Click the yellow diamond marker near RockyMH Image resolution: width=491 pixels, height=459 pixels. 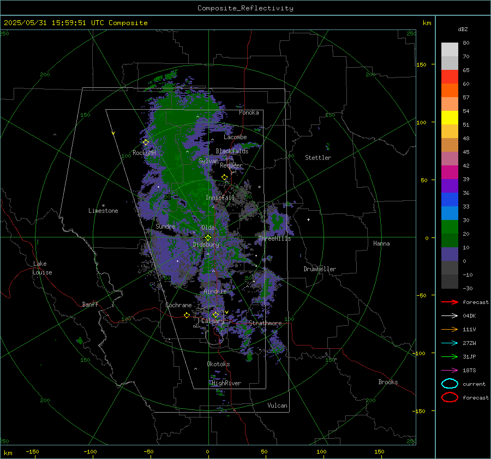click(x=146, y=142)
